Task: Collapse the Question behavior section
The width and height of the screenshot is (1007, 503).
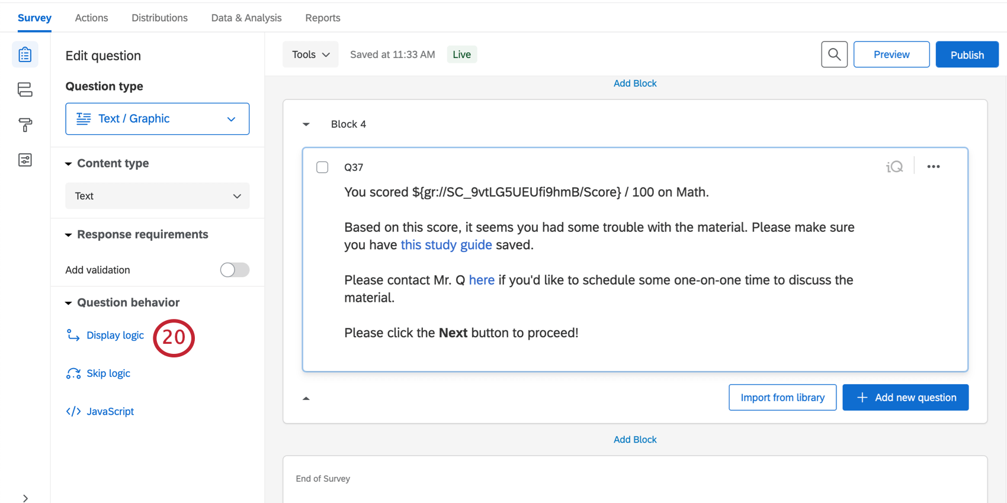Action: (x=69, y=303)
